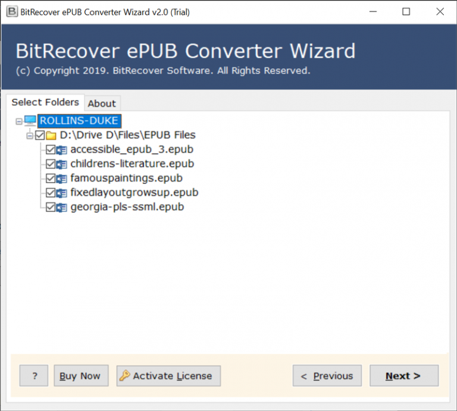Deselect georgia-pls-ssml.epub checkbox
This screenshot has width=457, height=411.
click(51, 207)
